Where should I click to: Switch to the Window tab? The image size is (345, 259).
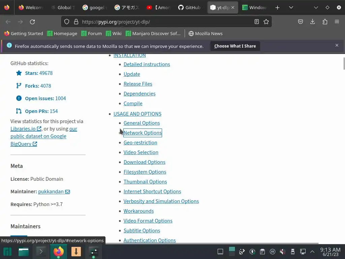click(x=255, y=7)
